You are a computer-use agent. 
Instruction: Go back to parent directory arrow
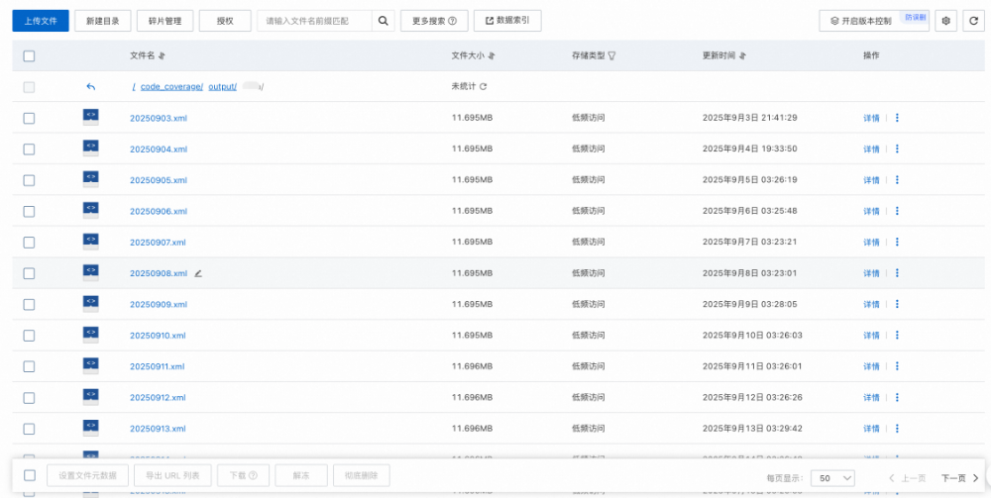[x=90, y=87]
